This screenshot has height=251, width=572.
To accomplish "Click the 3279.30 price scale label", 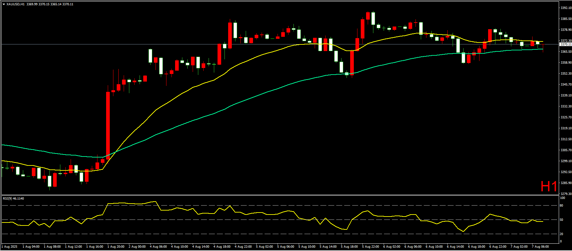I will click(x=566, y=194).
